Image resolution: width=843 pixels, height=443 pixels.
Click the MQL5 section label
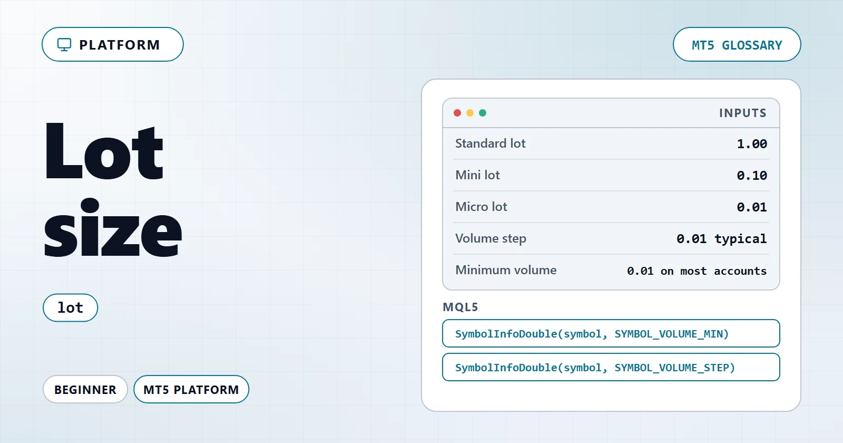point(460,307)
